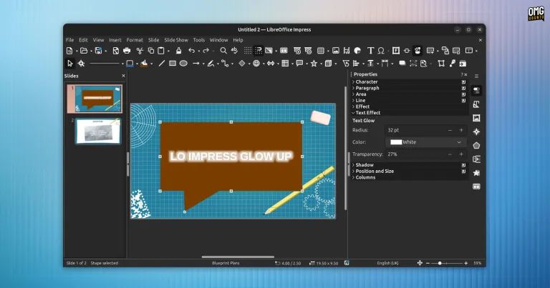The height and width of the screenshot is (288, 550).
Task: Decrease the glow Radius value
Action: (x=450, y=130)
